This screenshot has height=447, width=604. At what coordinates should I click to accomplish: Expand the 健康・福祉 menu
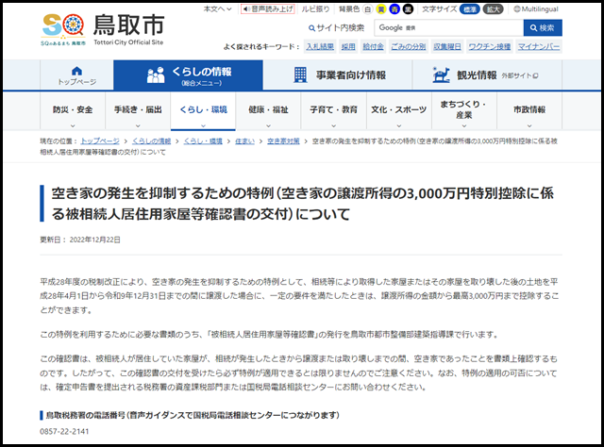pyautogui.click(x=268, y=112)
